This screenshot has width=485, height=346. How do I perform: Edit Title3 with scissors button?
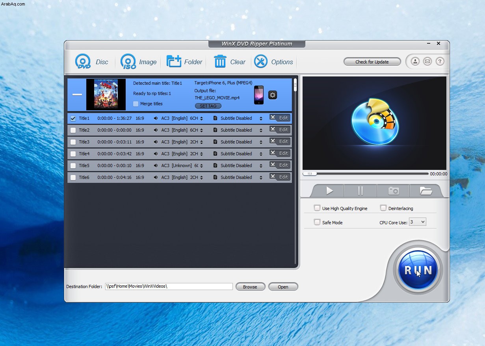click(x=280, y=141)
